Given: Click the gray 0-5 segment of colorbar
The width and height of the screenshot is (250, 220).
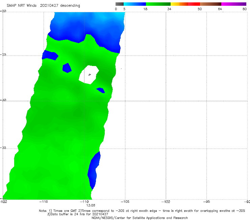Looking at the screenshot, I should click(120, 4).
